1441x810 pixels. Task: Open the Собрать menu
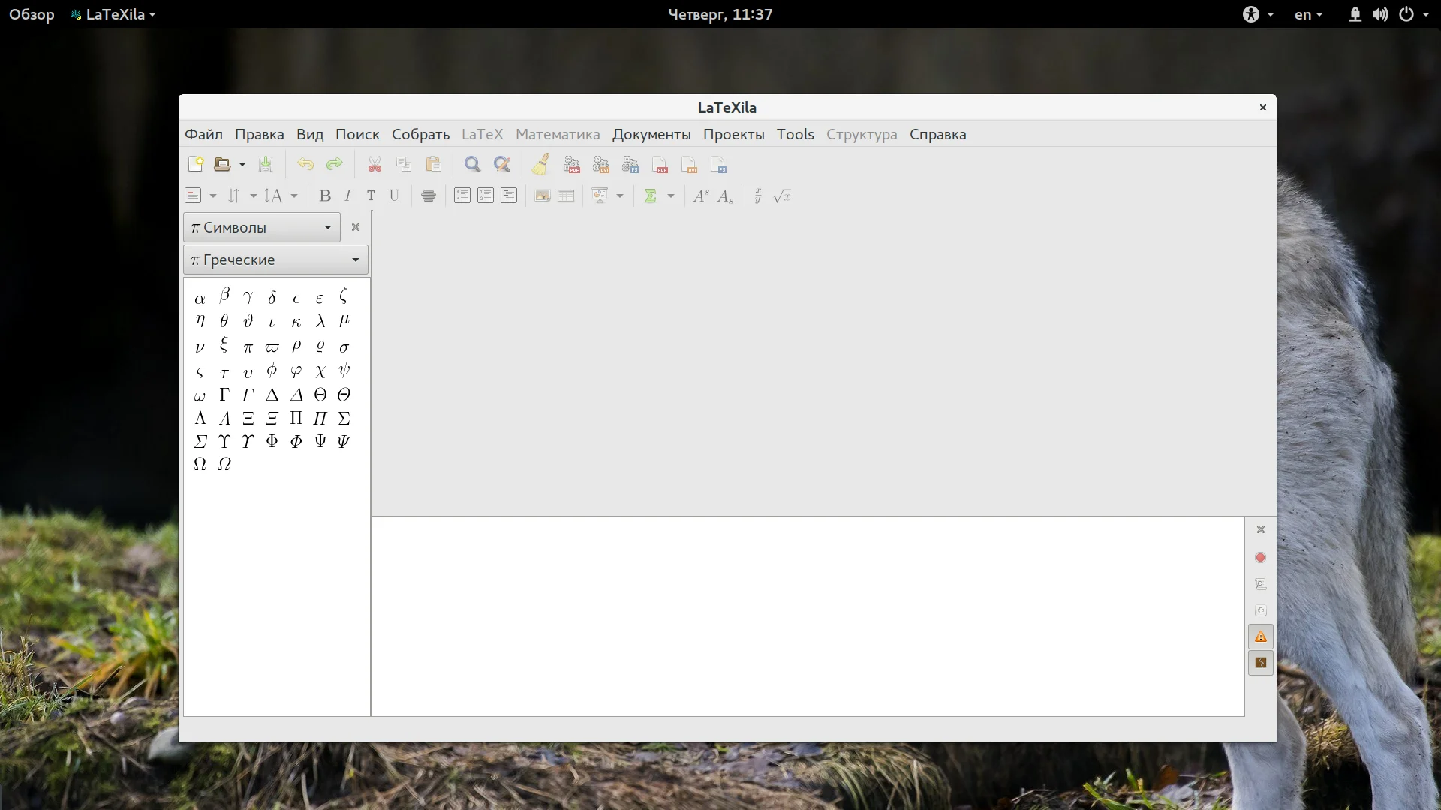[420, 135]
